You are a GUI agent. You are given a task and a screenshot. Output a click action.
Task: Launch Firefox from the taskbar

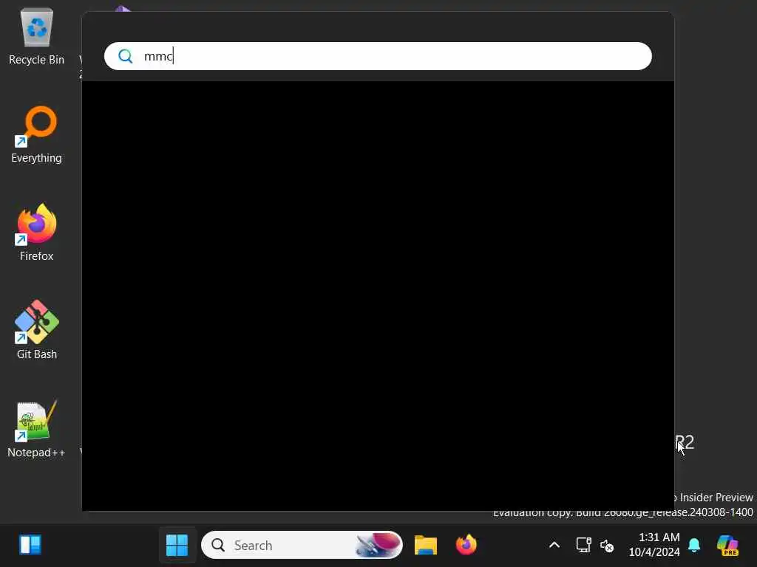[x=466, y=546]
